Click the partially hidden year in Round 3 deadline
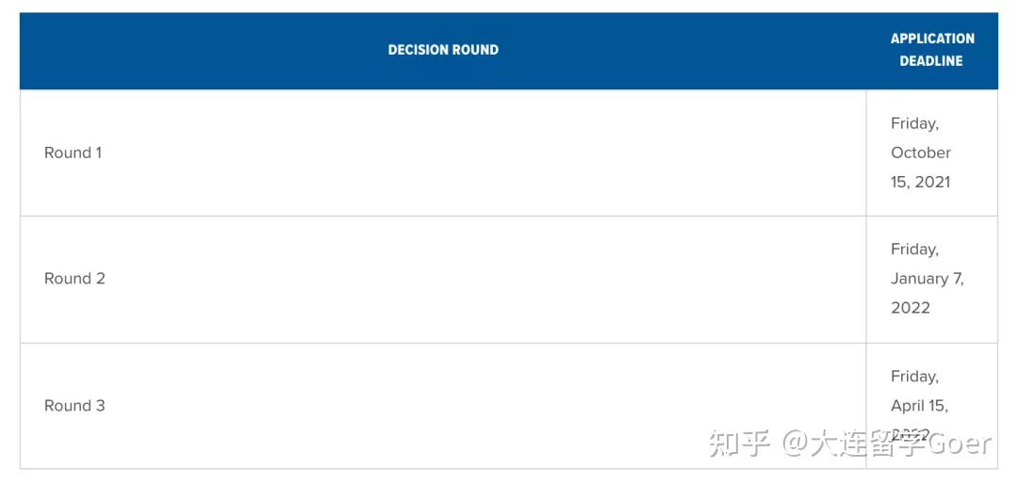This screenshot has width=1018, height=485. [x=911, y=435]
